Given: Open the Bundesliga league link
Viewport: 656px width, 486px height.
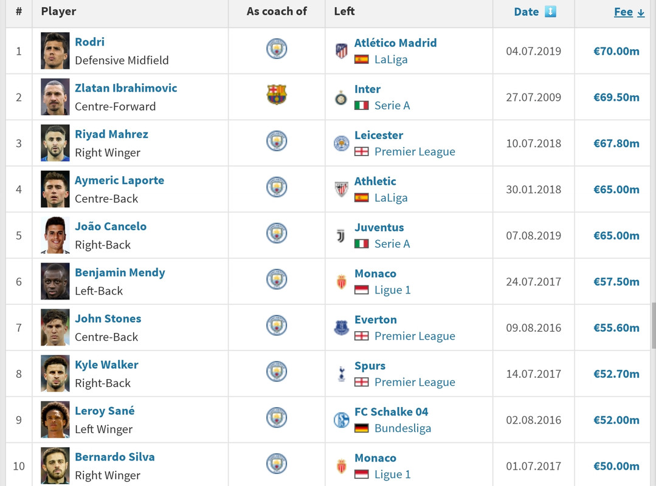Looking at the screenshot, I should coord(402,428).
